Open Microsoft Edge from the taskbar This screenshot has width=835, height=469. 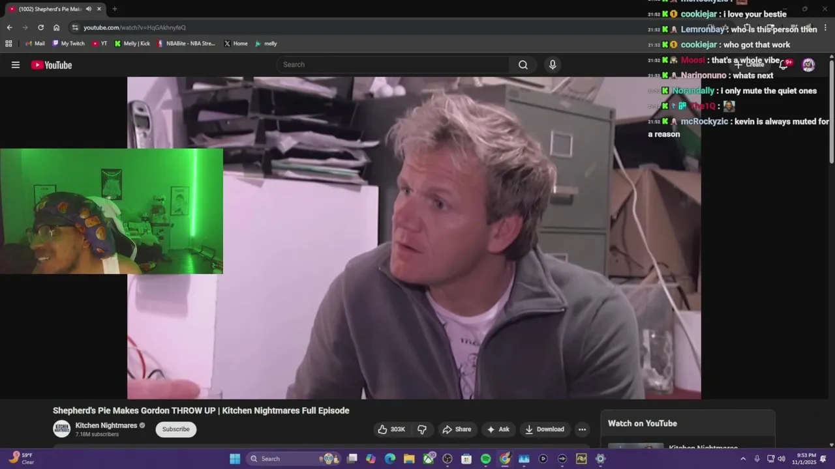click(x=390, y=459)
